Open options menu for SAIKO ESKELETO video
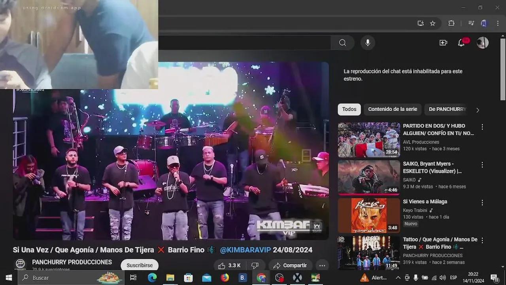Viewport: 506px width, 285px height. pyautogui.click(x=482, y=165)
